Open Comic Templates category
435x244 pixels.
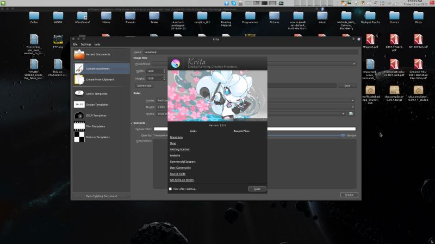pos(101,93)
